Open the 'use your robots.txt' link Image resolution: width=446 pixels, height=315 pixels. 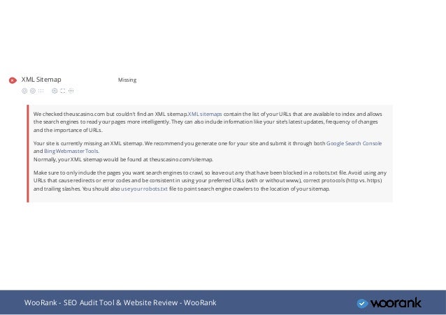click(x=144, y=189)
